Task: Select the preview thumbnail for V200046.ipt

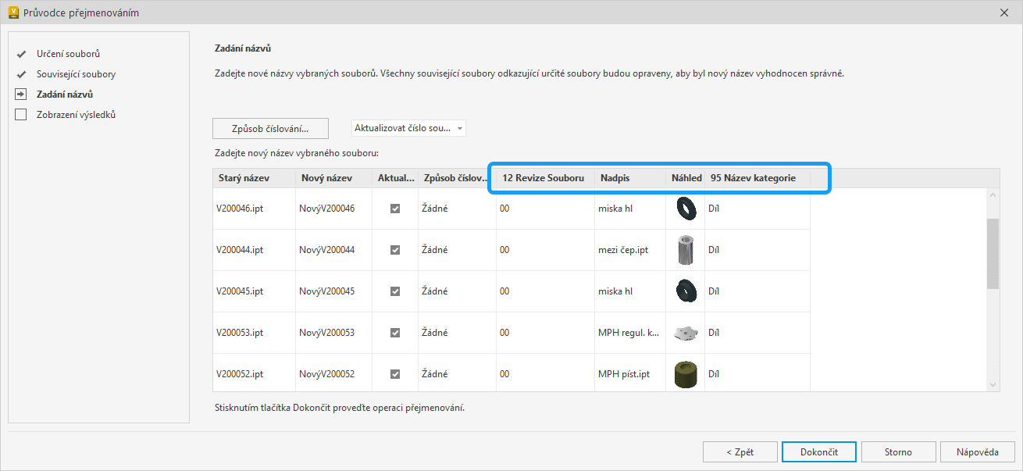Action: point(686,209)
